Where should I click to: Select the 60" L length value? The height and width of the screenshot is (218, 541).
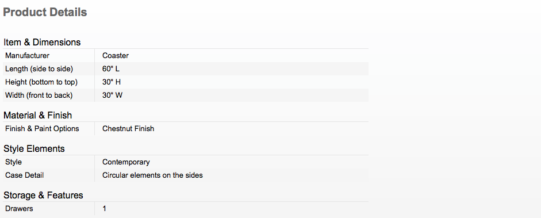(x=111, y=69)
